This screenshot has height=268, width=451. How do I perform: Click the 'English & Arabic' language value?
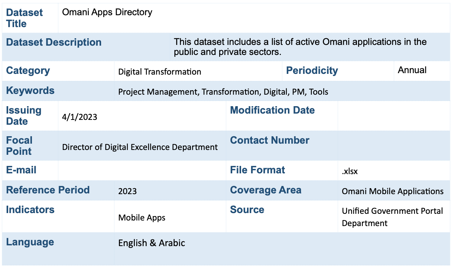click(152, 243)
